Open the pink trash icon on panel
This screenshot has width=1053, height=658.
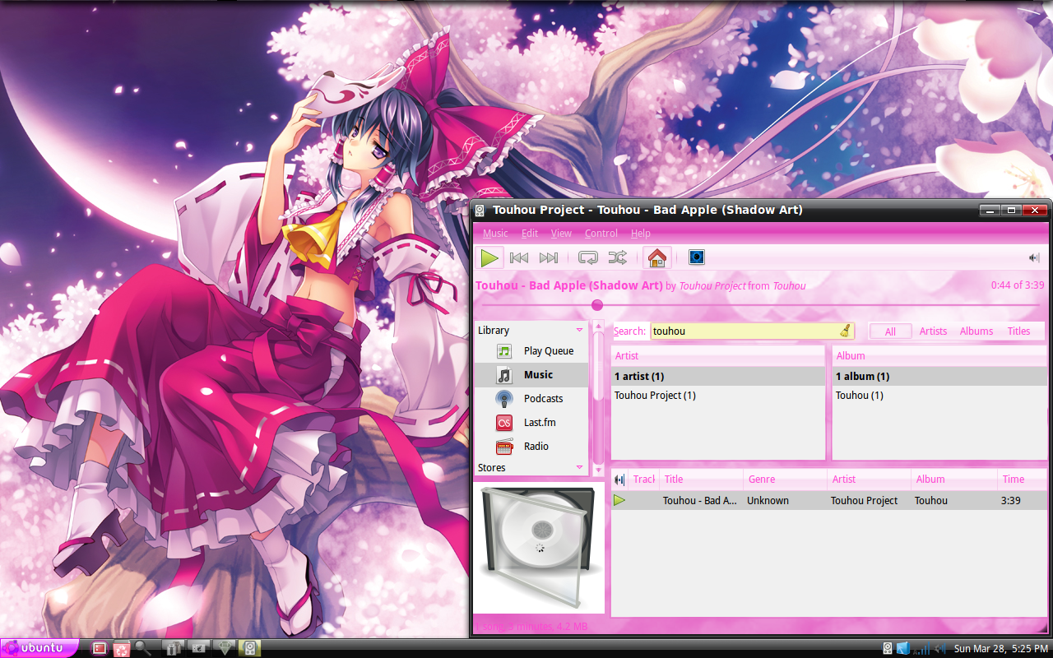pyautogui.click(x=122, y=649)
